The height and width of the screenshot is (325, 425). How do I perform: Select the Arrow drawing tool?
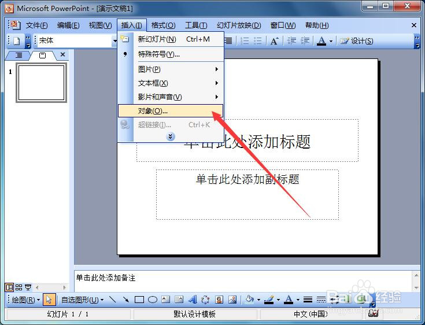click(x=126, y=300)
